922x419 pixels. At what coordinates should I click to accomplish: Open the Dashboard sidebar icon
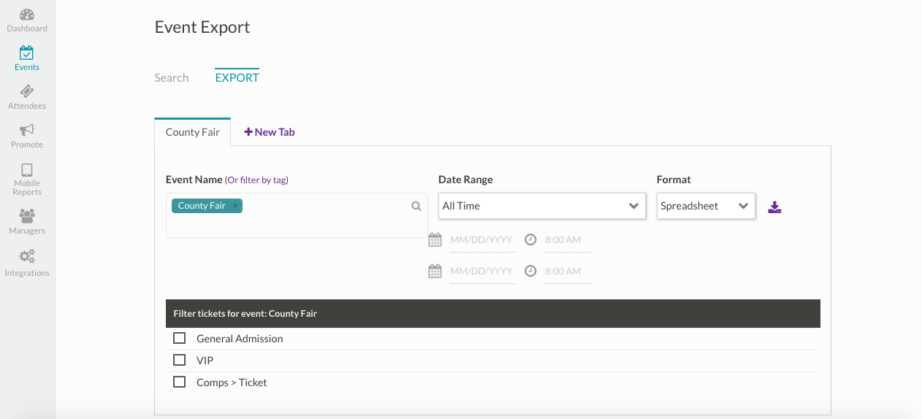pyautogui.click(x=27, y=15)
